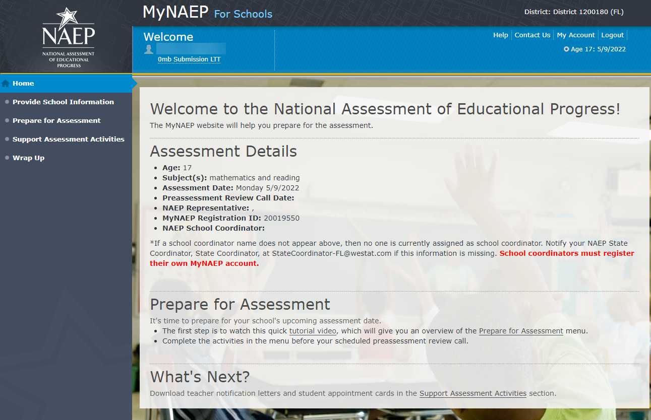Click the Age: 17 list item
The height and width of the screenshot is (420, 651).
click(x=177, y=168)
